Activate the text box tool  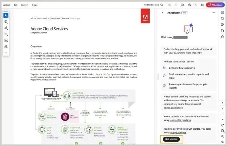coord(6,41)
